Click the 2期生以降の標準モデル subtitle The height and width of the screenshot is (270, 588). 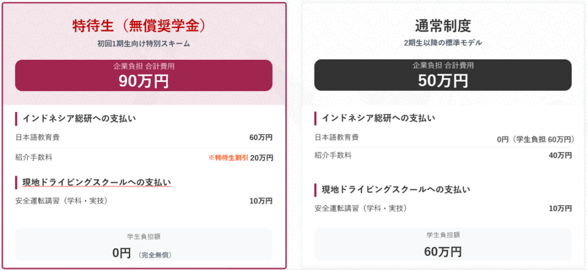coord(443,43)
